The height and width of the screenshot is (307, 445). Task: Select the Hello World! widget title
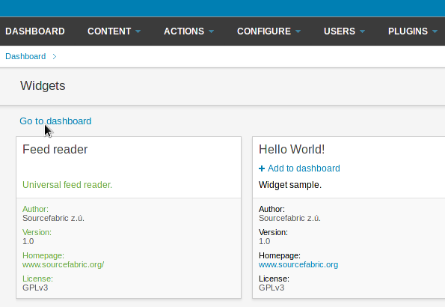(x=292, y=149)
